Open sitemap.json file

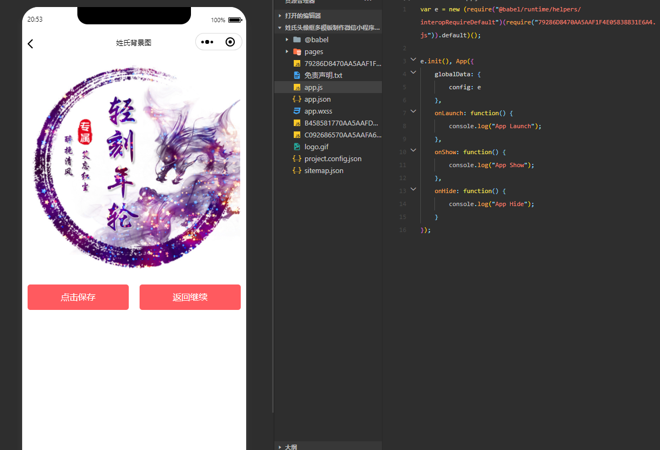pos(324,170)
